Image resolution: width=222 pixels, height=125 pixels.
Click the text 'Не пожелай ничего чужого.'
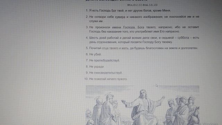108,79
